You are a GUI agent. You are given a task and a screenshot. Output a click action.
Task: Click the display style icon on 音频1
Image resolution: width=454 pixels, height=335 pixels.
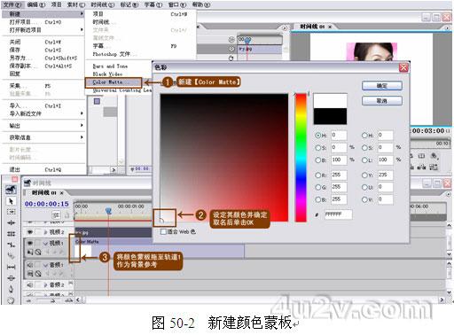click(x=30, y=274)
